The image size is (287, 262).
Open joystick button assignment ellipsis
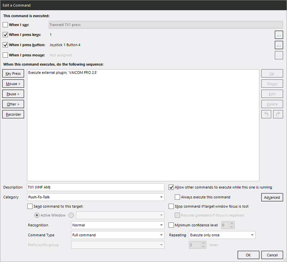point(279,45)
